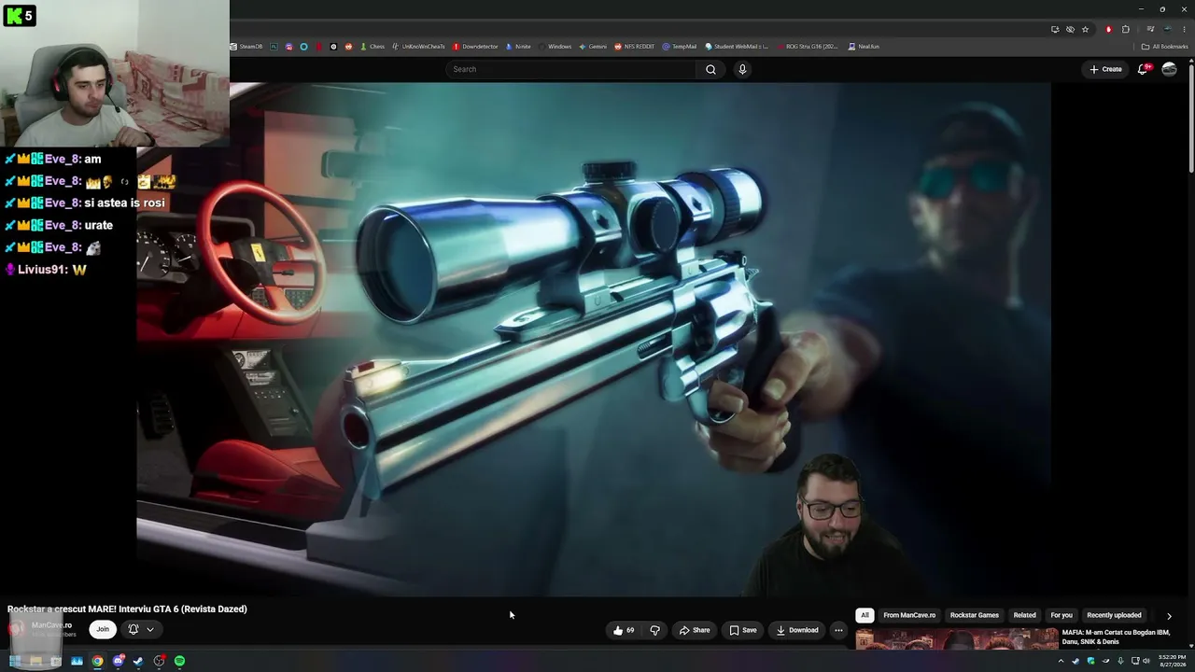The width and height of the screenshot is (1195, 672).
Task: Open the Chess bookmark
Action: [x=373, y=47]
